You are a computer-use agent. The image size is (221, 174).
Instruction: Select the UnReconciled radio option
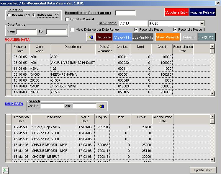pyautogui.click(x=34, y=15)
